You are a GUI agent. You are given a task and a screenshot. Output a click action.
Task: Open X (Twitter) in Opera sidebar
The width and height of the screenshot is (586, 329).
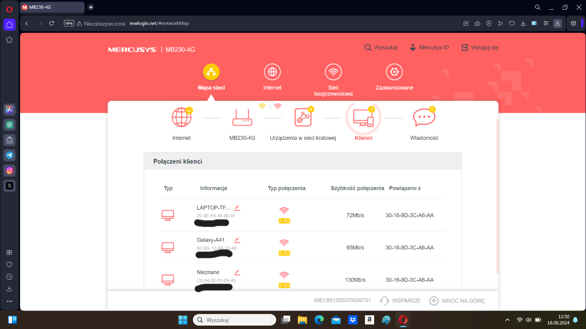pyautogui.click(x=9, y=185)
